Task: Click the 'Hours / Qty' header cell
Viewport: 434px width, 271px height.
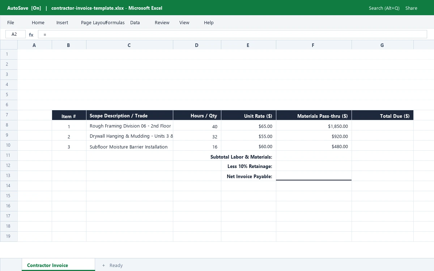Action: click(x=197, y=115)
